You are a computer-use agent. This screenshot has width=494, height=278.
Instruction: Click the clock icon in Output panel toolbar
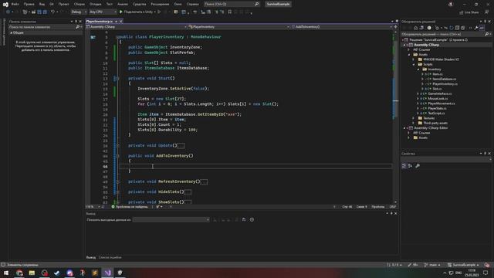tap(252, 219)
